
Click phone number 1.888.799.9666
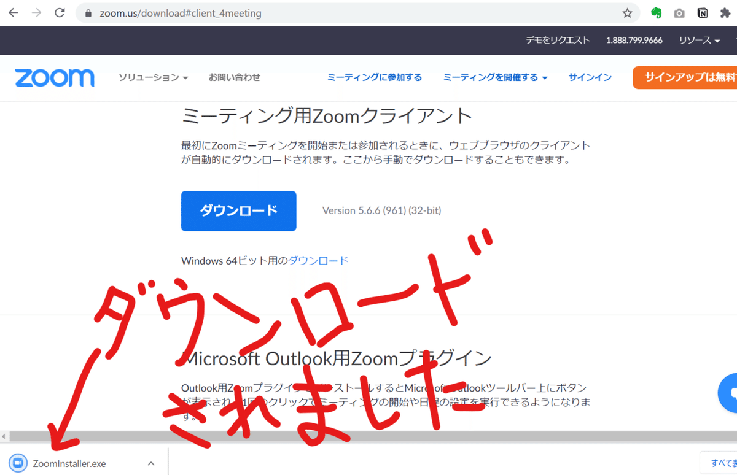[x=634, y=40]
